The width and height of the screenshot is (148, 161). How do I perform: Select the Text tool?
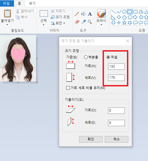click(x=90, y=14)
